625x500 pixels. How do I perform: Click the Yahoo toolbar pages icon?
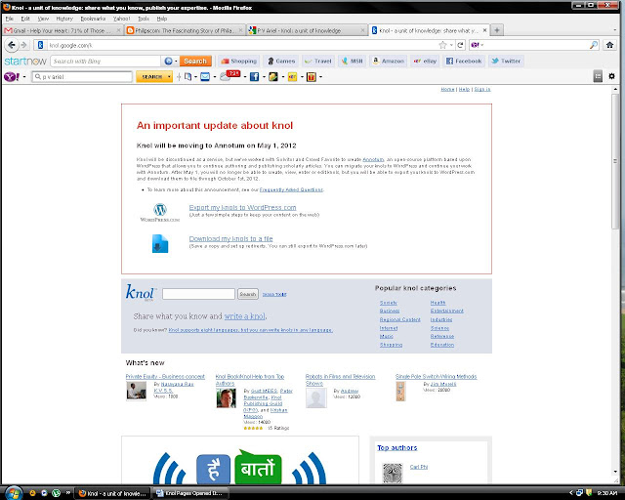pos(187,76)
